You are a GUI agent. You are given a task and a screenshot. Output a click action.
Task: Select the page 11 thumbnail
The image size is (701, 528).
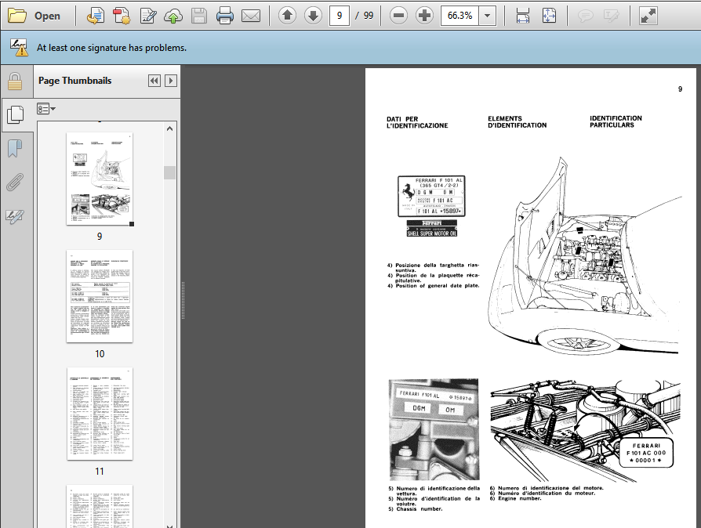coord(100,414)
